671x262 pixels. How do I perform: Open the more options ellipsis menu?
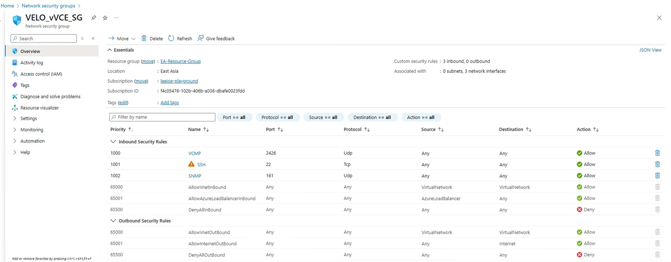116,18
